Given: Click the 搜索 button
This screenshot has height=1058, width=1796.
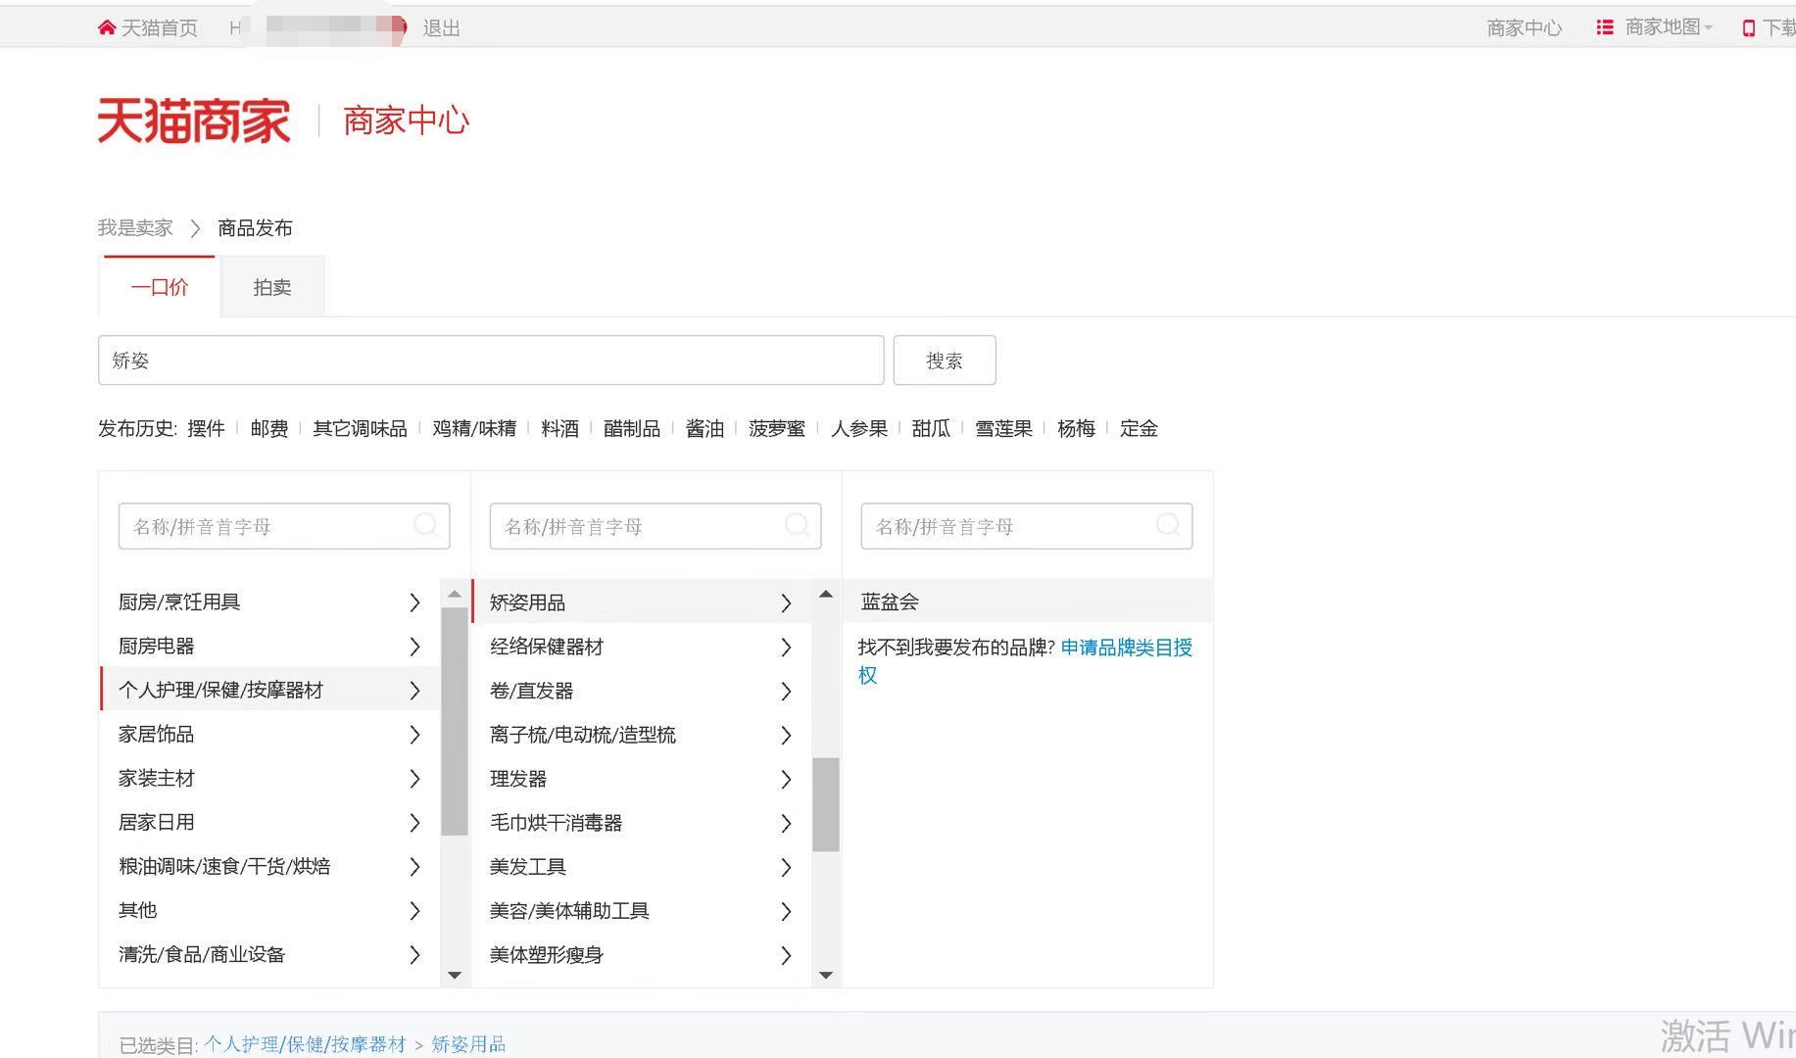Looking at the screenshot, I should pyautogui.click(x=945, y=361).
